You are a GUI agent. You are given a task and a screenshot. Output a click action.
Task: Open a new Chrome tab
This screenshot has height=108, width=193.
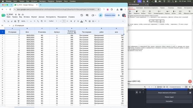click(41, 5)
